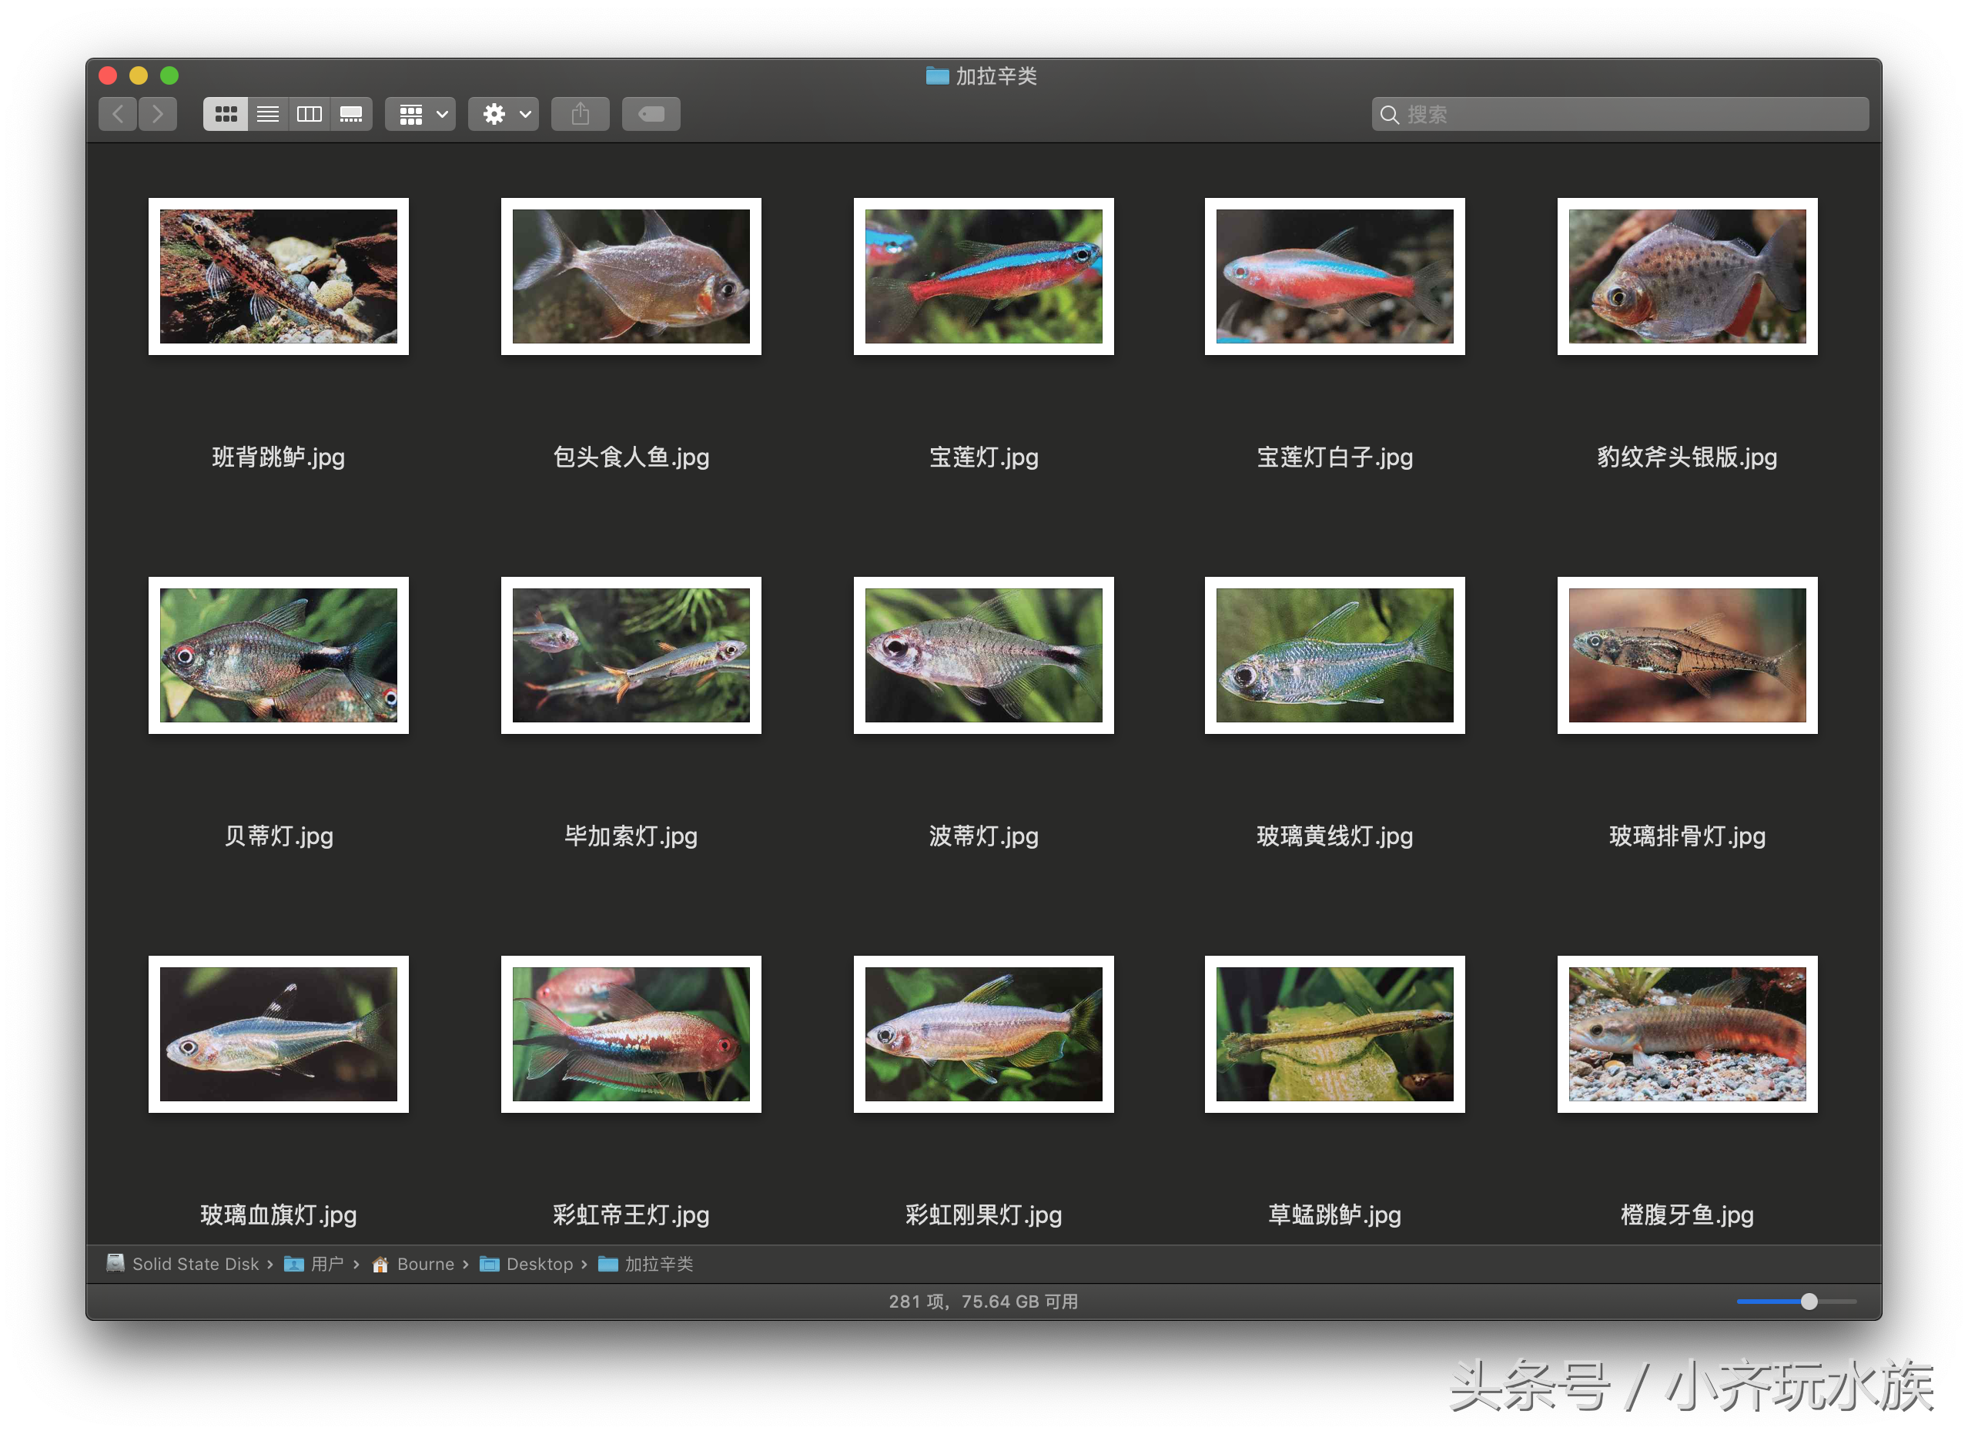Click the file name 豹纹斧头银版.jpg
The width and height of the screenshot is (1968, 1434).
[1687, 457]
